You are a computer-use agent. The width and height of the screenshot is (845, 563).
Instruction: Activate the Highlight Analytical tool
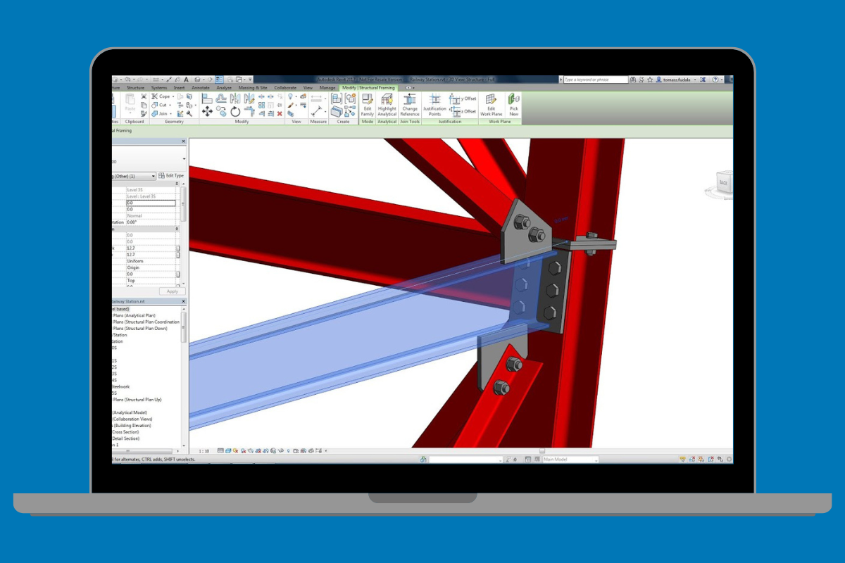[x=387, y=106]
